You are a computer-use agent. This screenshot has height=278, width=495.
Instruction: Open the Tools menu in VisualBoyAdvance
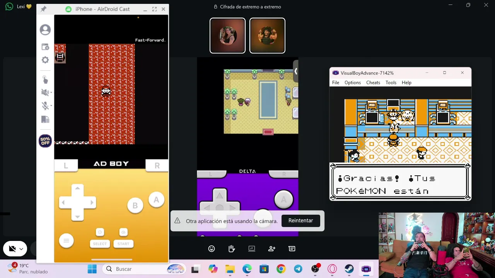[x=391, y=83]
